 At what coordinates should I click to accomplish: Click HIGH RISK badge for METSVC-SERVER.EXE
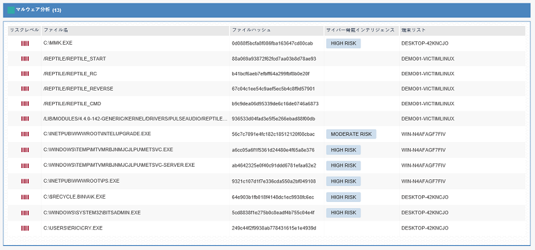click(x=343, y=165)
